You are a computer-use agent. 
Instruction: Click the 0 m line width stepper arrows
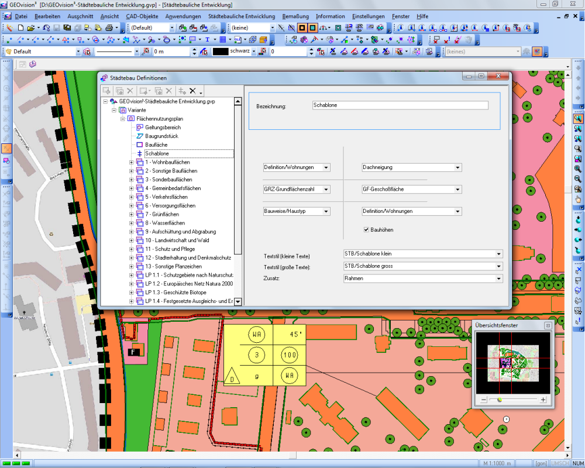point(194,51)
